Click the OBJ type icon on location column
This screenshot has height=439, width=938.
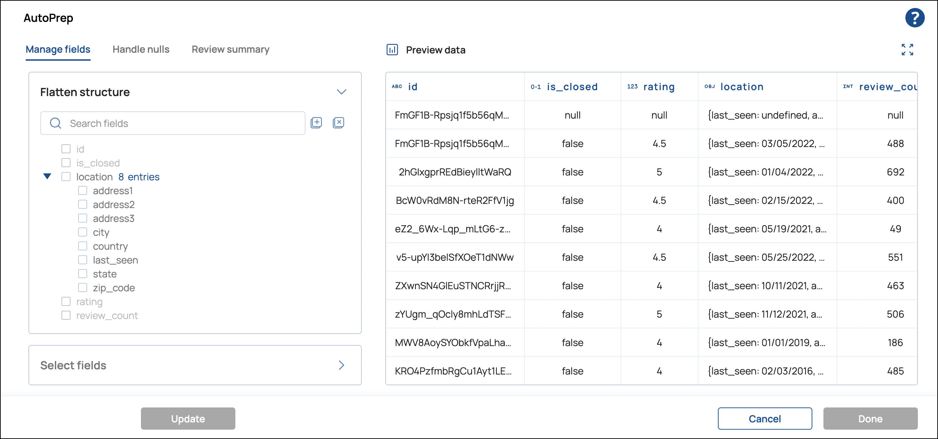pyautogui.click(x=710, y=87)
